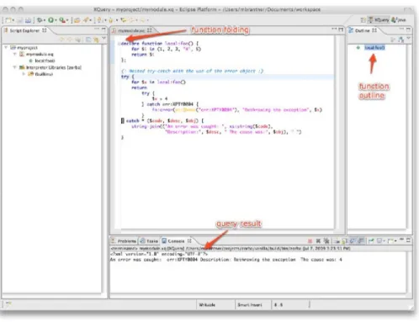Click the console error output line
This screenshot has height=322, width=419.
point(226,260)
